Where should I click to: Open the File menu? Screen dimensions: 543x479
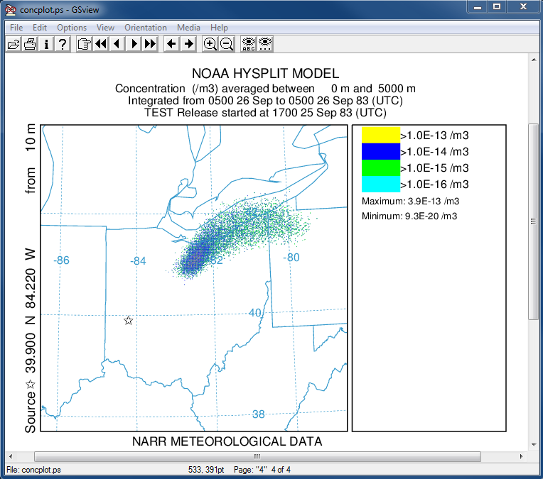[x=16, y=28]
